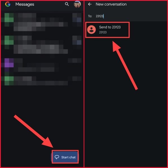This screenshot has height=168, width=168.
Task: Open the first conversation's blurred message preview
Action: tap(41, 27)
